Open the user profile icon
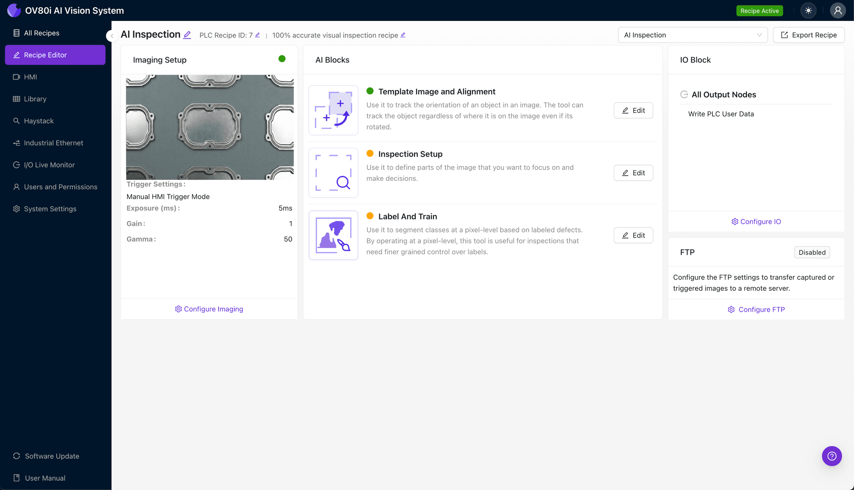Image resolution: width=854 pixels, height=490 pixels. pos(838,10)
